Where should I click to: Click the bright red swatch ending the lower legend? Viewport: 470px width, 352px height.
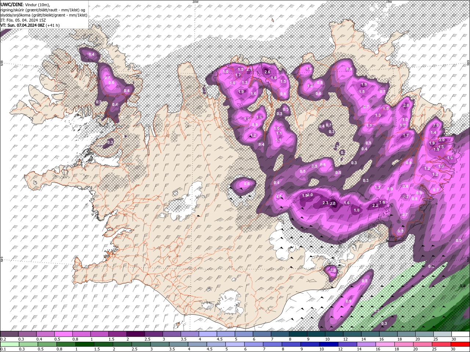click(x=460, y=344)
